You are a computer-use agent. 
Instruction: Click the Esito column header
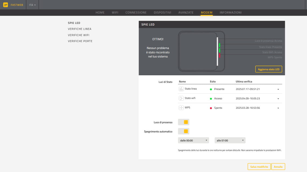click(213, 82)
